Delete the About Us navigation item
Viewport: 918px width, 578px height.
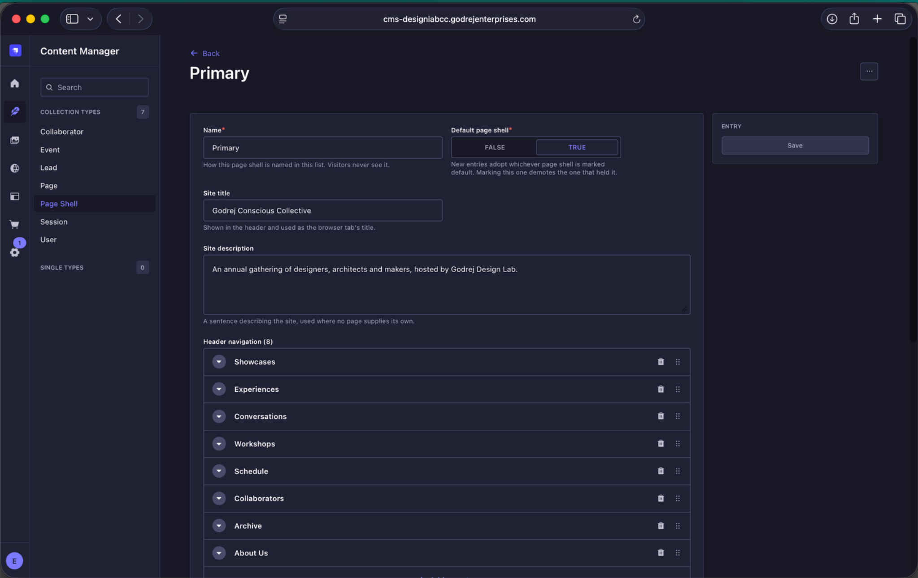point(661,552)
